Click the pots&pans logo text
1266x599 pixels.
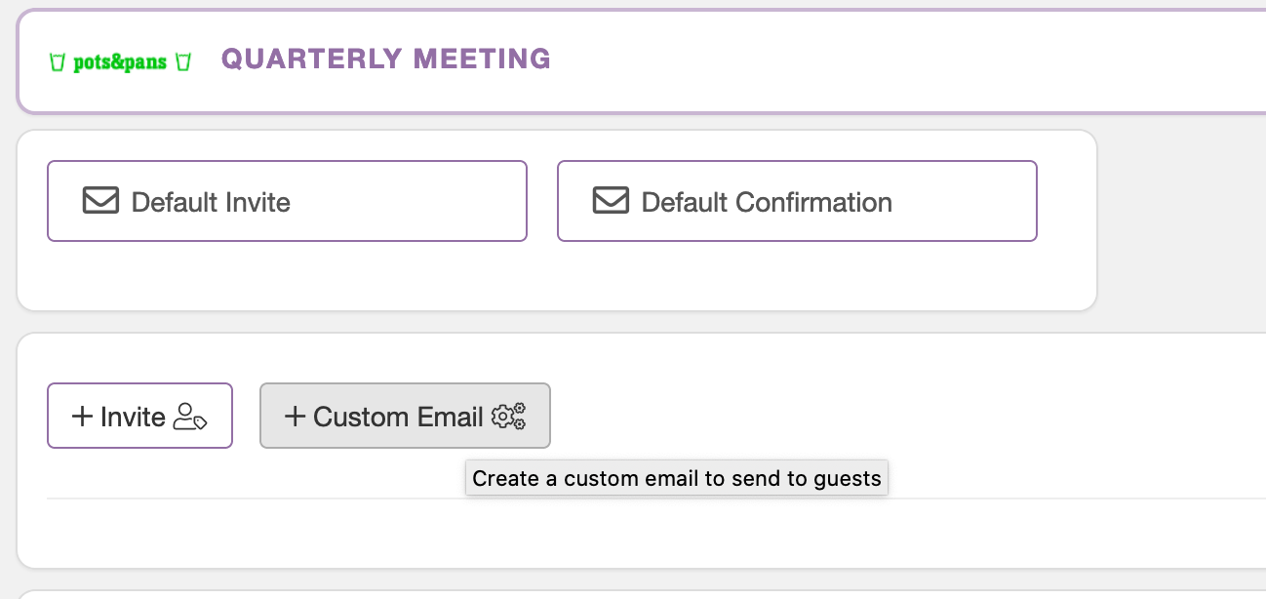(x=120, y=63)
